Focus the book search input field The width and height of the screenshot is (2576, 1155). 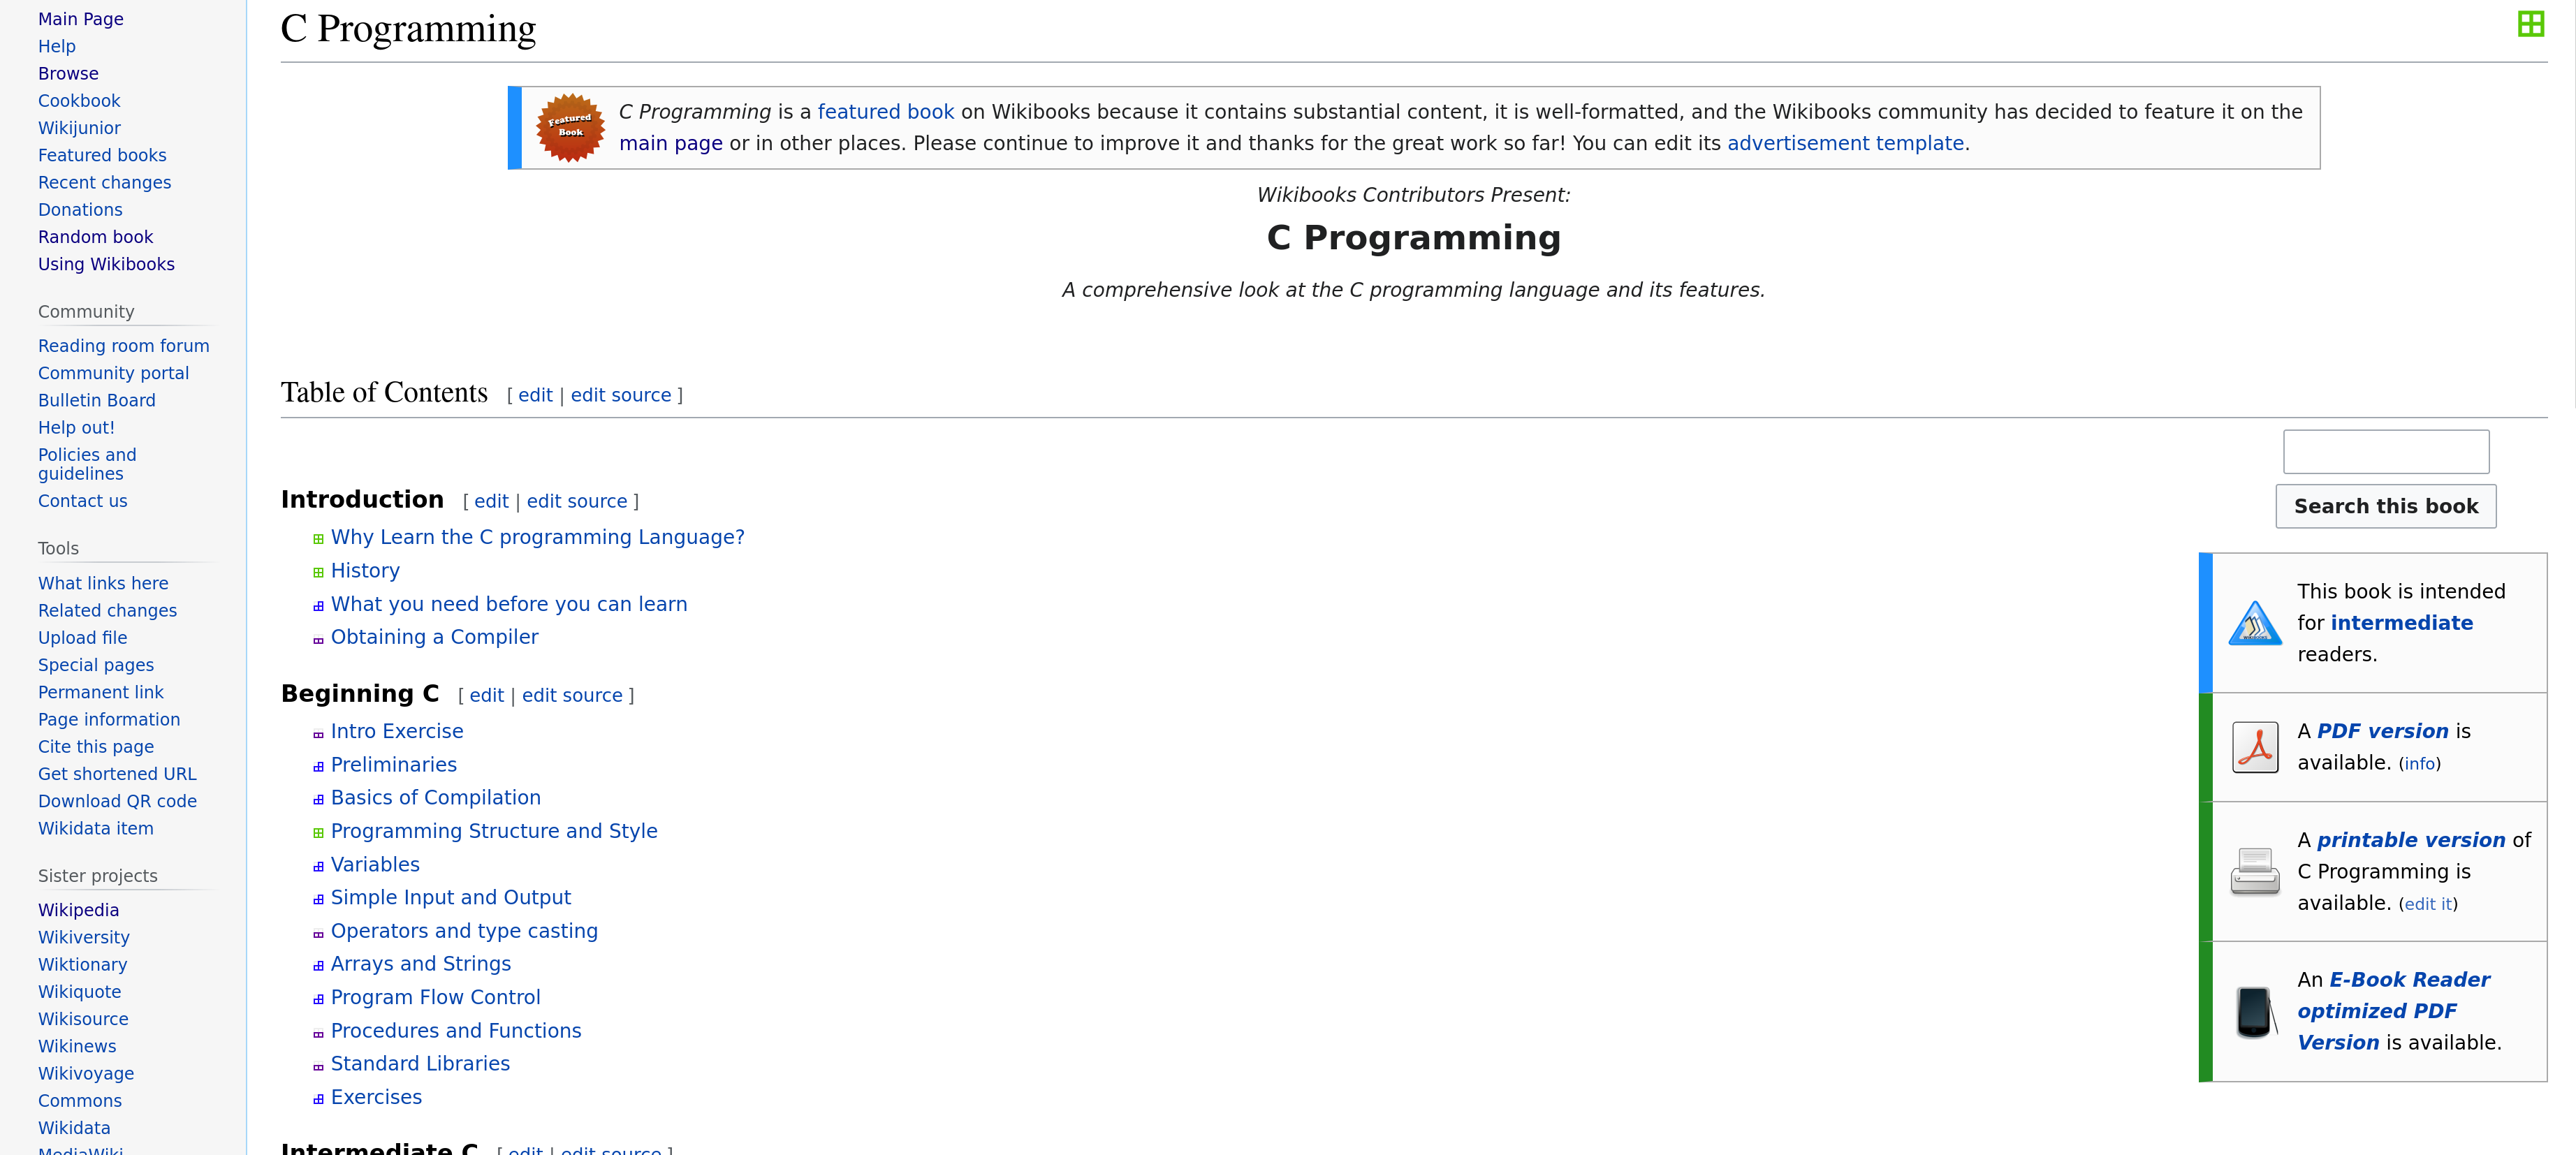[2385, 451]
